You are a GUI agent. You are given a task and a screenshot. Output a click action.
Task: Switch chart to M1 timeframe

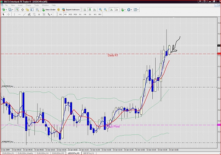[60, 14]
